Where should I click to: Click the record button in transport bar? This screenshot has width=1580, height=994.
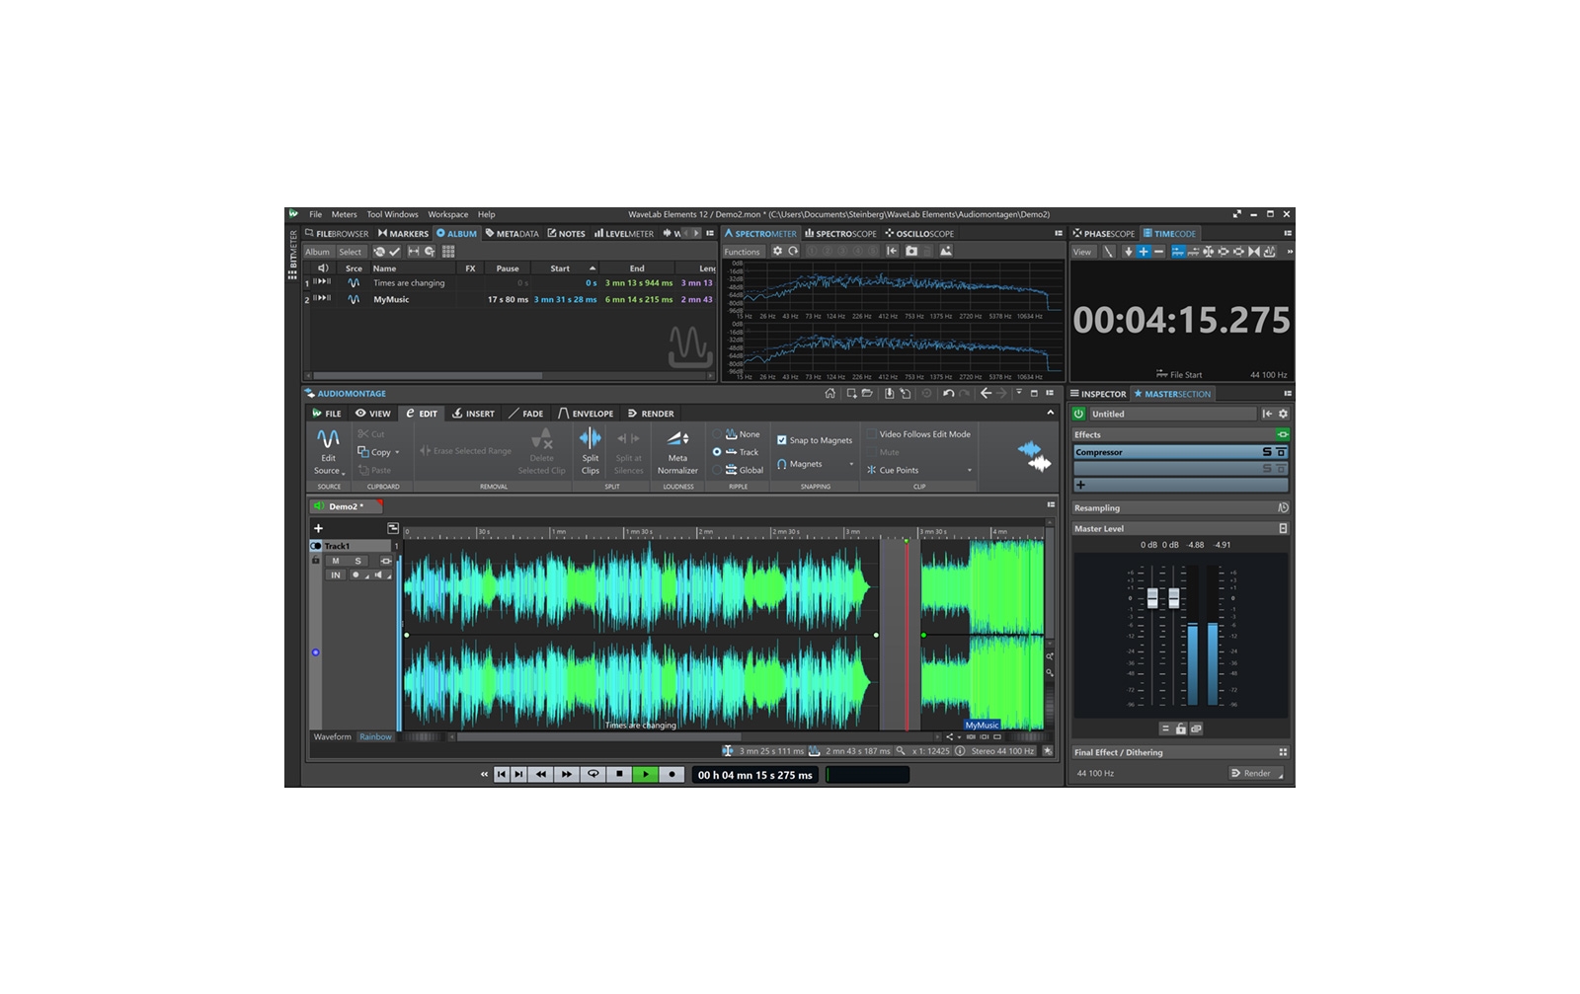point(672,775)
